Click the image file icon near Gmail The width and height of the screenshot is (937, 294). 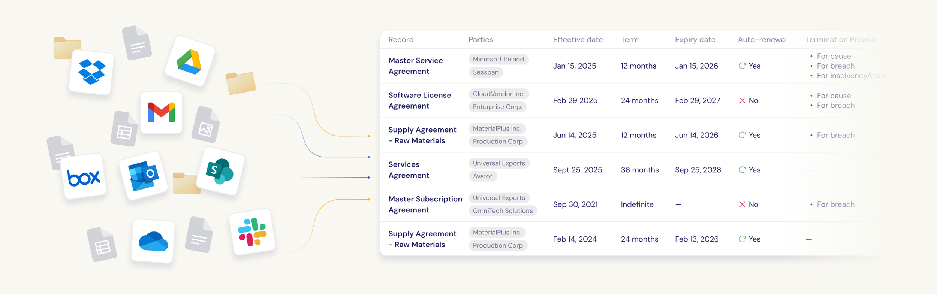(x=206, y=125)
